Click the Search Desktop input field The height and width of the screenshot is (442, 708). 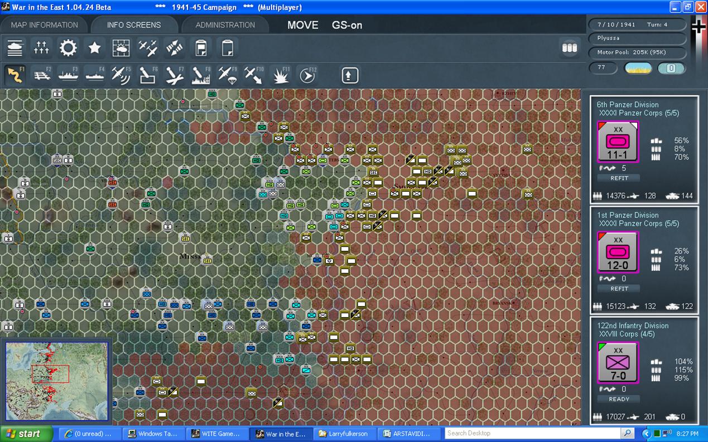point(532,433)
